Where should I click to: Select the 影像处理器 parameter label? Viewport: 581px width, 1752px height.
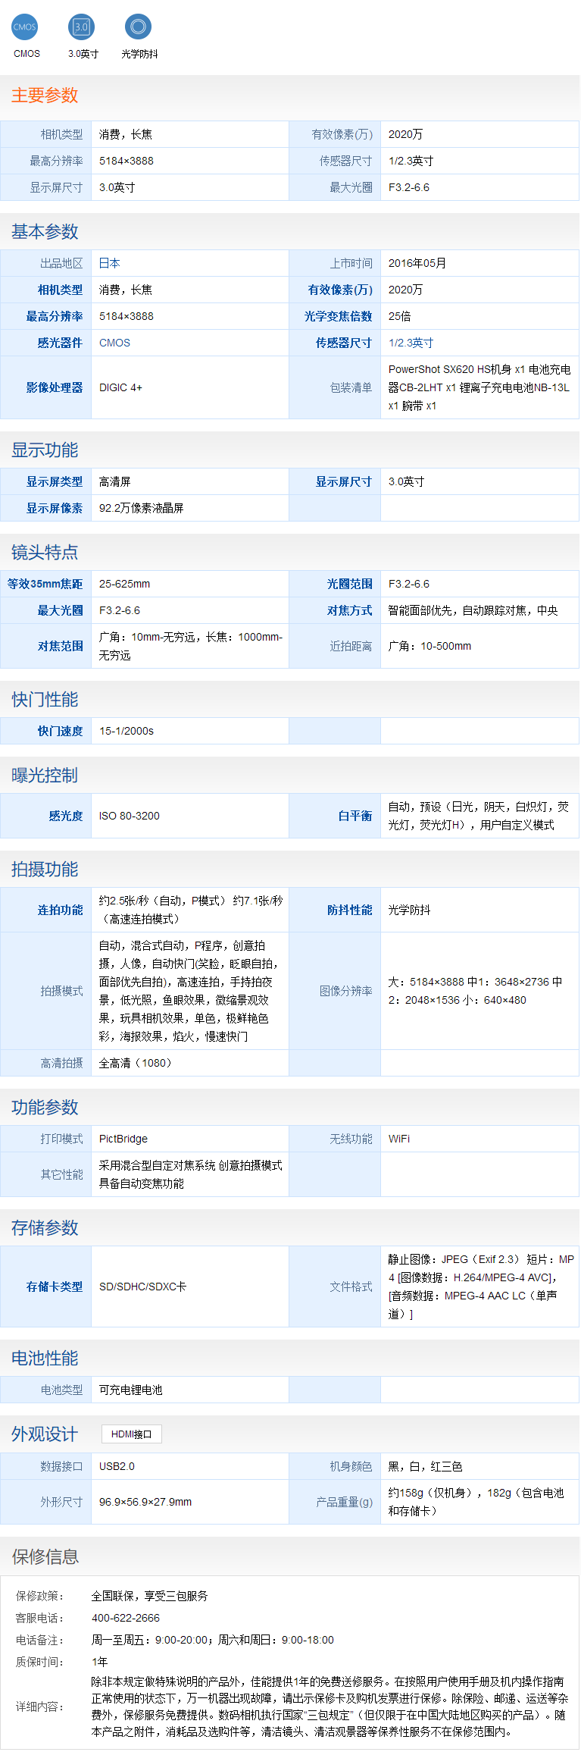tap(55, 387)
